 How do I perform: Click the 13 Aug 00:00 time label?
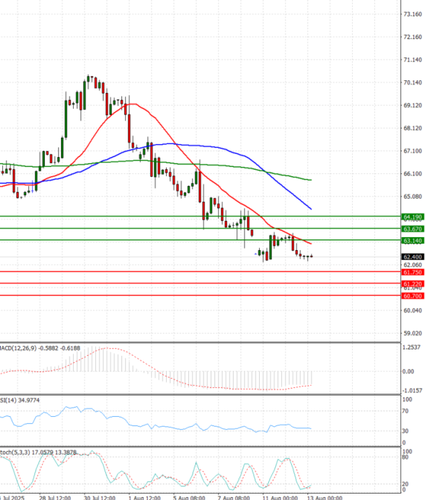pos(324,497)
